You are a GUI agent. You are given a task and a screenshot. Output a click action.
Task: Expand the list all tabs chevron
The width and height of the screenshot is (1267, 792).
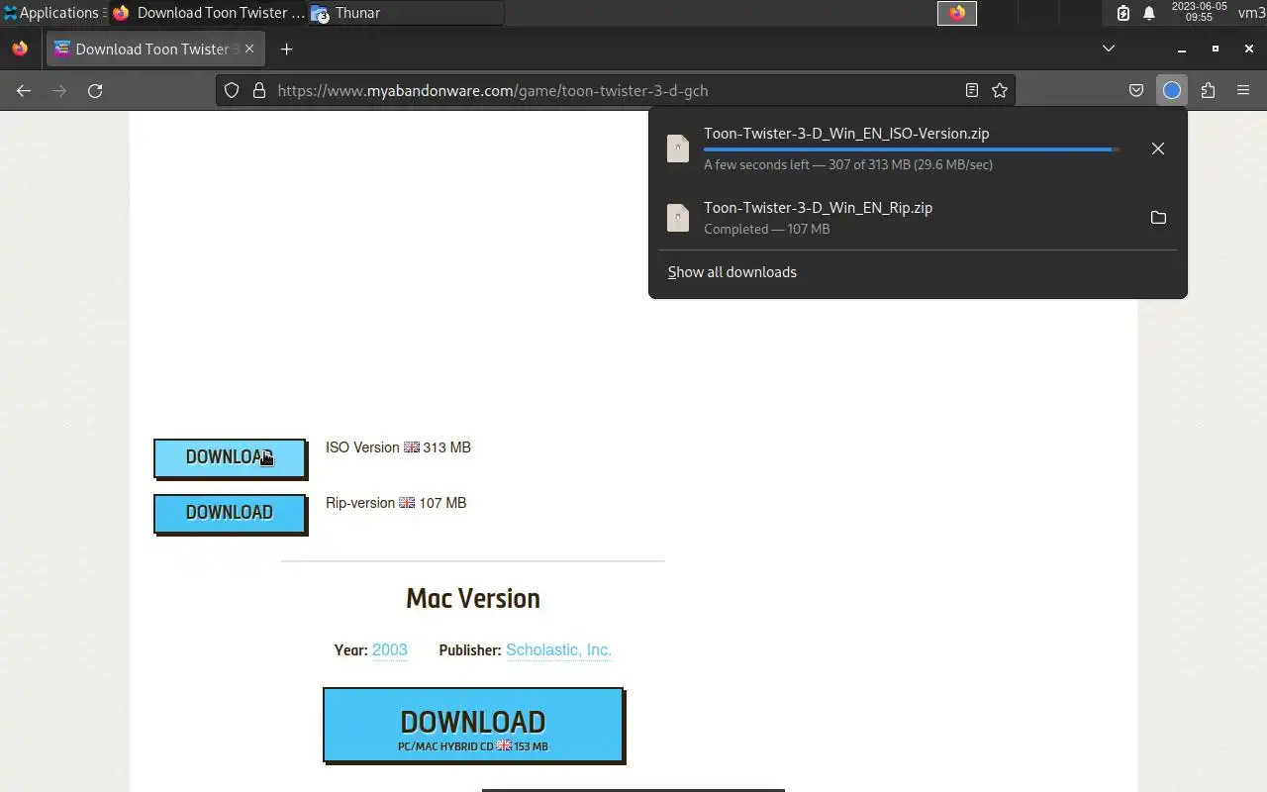coord(1109,49)
